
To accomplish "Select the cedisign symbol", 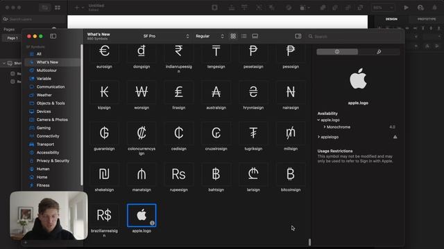I will coord(179,133).
